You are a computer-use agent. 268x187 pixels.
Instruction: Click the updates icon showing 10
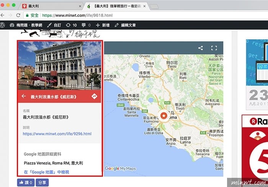tap(71, 25)
